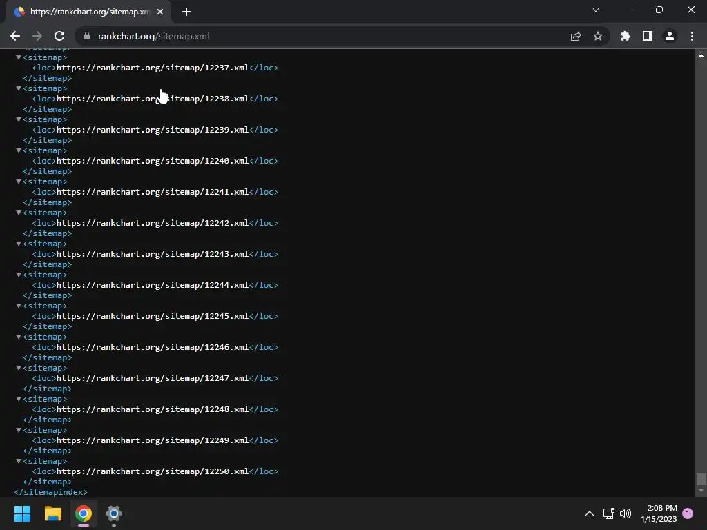Open the notification badge
This screenshot has height=530, width=707.
click(x=688, y=513)
